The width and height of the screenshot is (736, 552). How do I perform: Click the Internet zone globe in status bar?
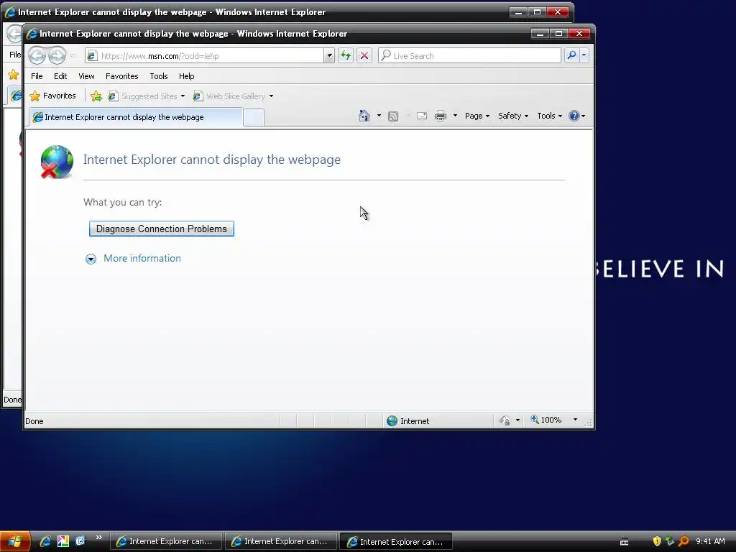pos(392,421)
